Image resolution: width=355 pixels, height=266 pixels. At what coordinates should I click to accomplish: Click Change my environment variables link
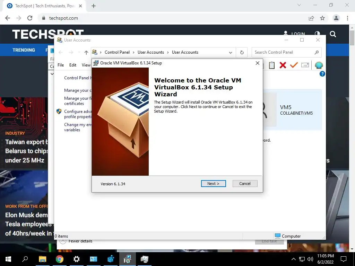click(78, 127)
